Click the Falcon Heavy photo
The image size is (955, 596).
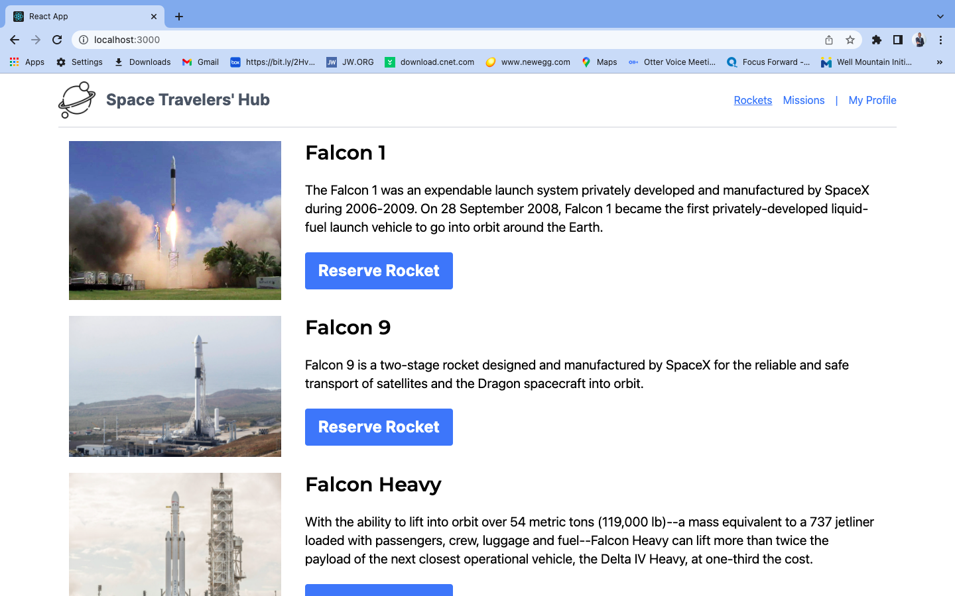click(x=175, y=534)
